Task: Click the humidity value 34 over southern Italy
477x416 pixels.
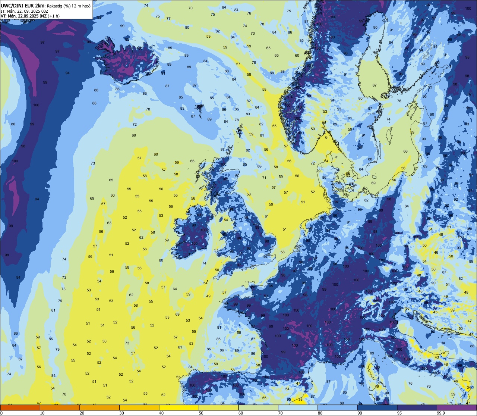Action: point(468,388)
